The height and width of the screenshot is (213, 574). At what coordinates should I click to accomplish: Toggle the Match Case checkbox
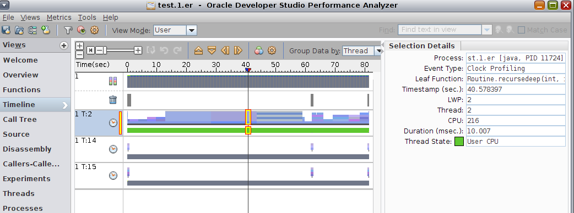(521, 30)
